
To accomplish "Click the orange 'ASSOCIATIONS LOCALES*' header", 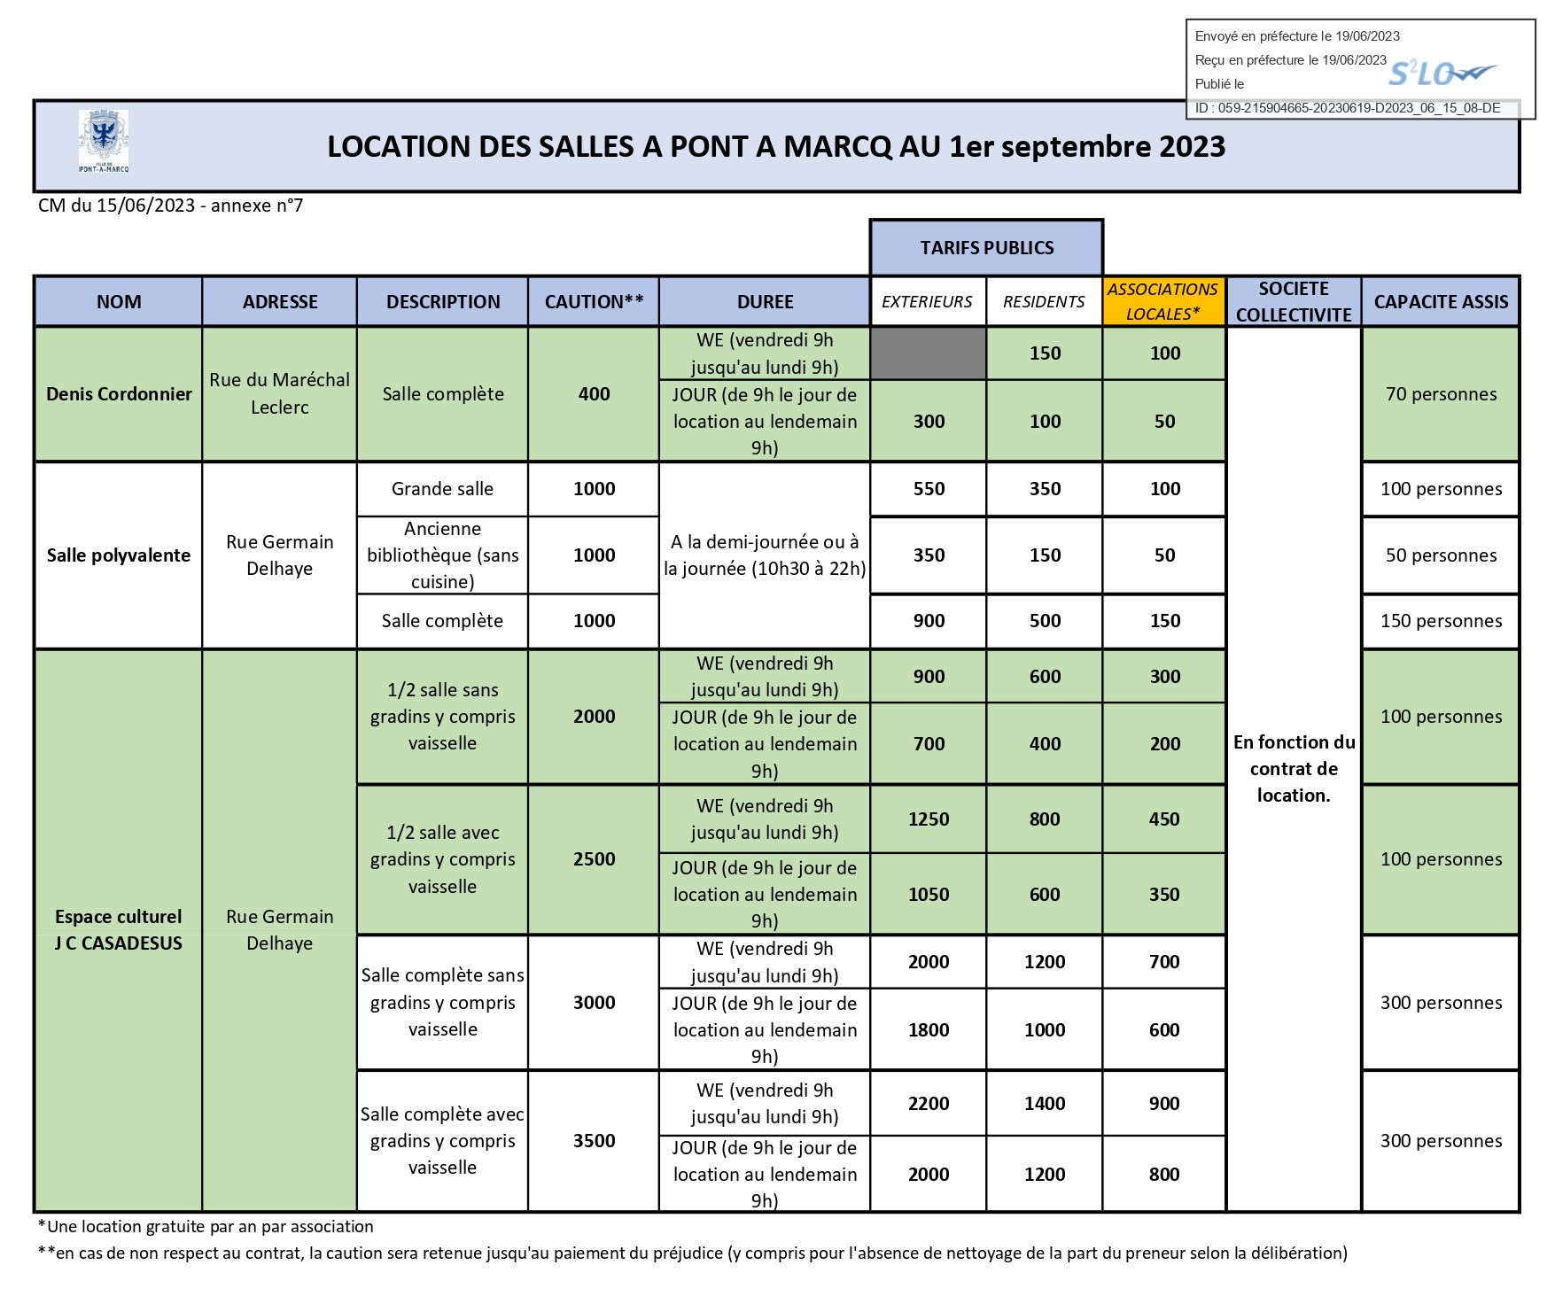I will click(x=1163, y=301).
